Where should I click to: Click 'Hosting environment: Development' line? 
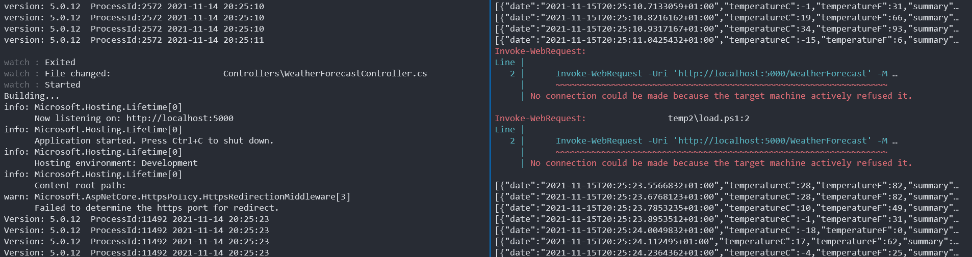tap(116, 163)
